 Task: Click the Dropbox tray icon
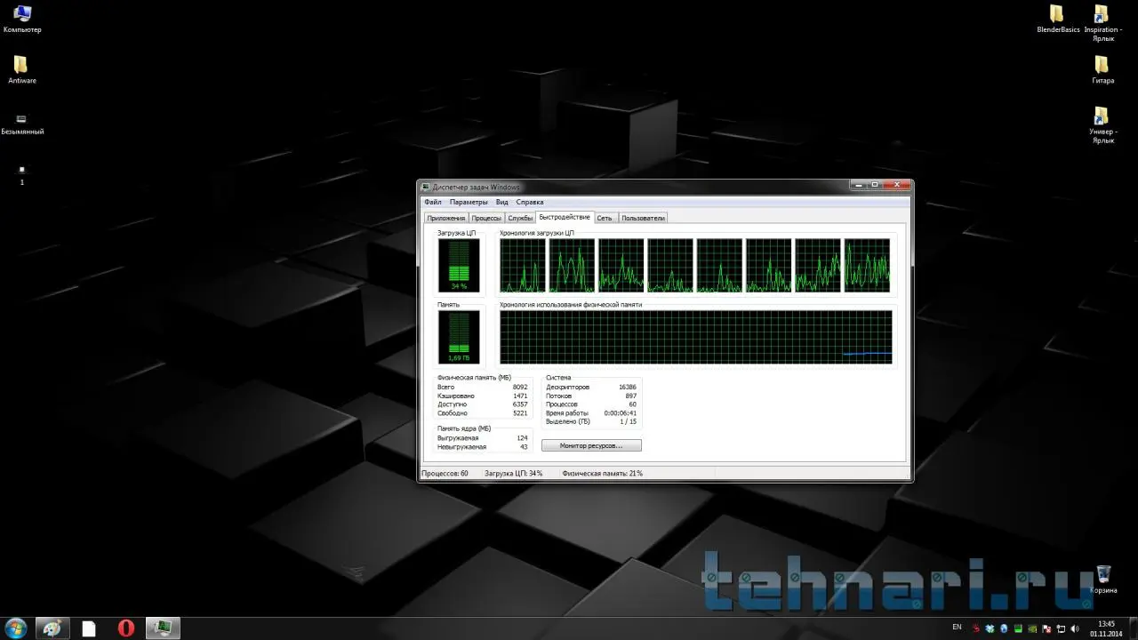[990, 628]
